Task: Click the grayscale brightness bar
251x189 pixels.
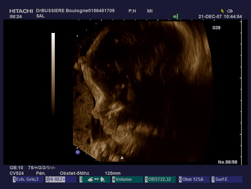Action: [x=53, y=74]
